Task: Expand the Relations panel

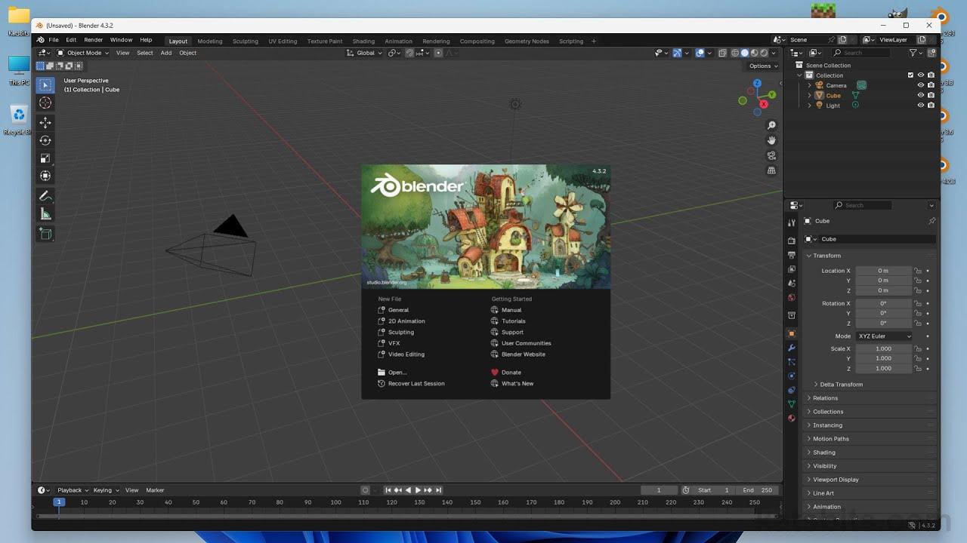Action: [x=869, y=397]
